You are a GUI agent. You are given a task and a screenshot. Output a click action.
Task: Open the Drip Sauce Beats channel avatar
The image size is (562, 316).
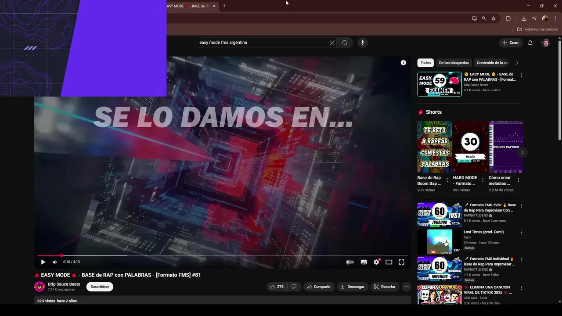tap(40, 287)
